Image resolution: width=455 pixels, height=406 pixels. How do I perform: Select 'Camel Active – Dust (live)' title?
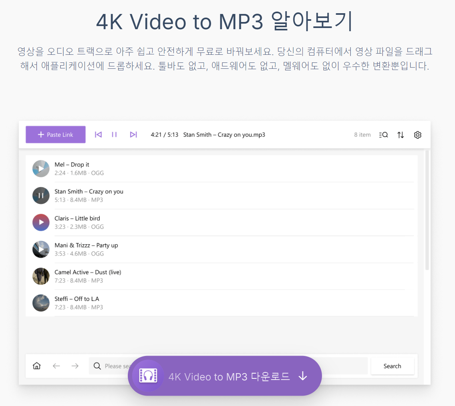click(88, 272)
